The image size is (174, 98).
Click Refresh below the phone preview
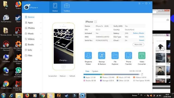pyautogui.click(x=72, y=76)
